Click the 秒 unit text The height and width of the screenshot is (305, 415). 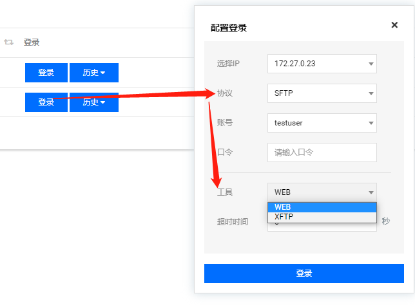[385, 221]
